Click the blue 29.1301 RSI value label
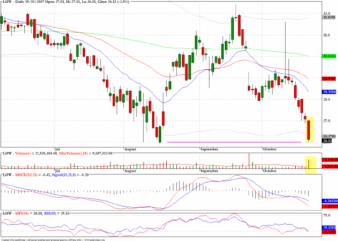The image size is (338, 241). (329, 227)
